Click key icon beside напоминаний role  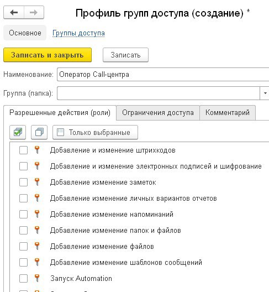[37, 214]
